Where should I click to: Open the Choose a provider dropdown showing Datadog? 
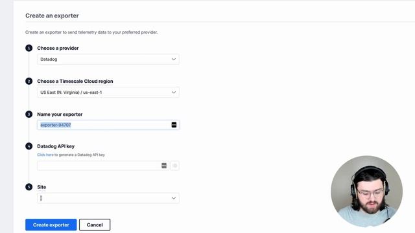[x=108, y=59]
